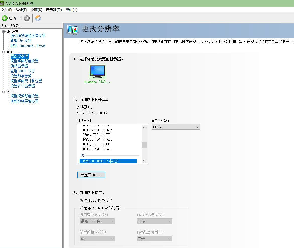
Task: Select the Hisense 24G5 monitor icon
Action: pos(97,72)
